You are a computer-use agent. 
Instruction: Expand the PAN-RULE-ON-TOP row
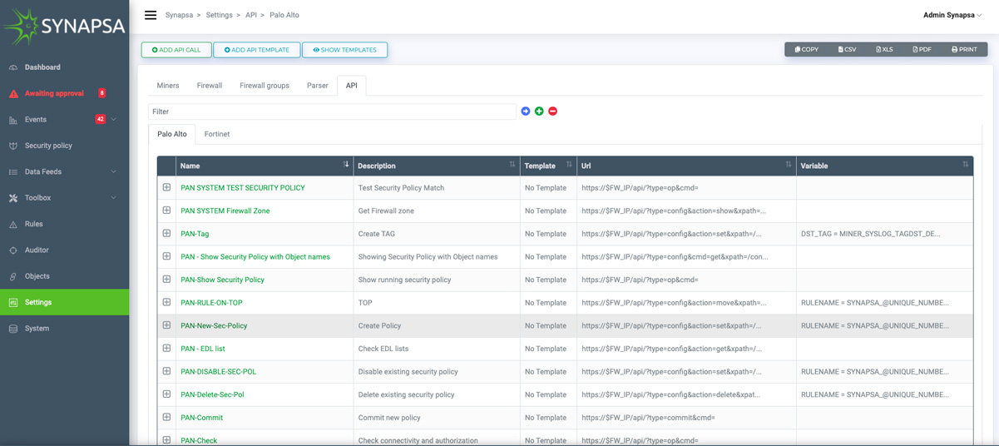pyautogui.click(x=166, y=303)
